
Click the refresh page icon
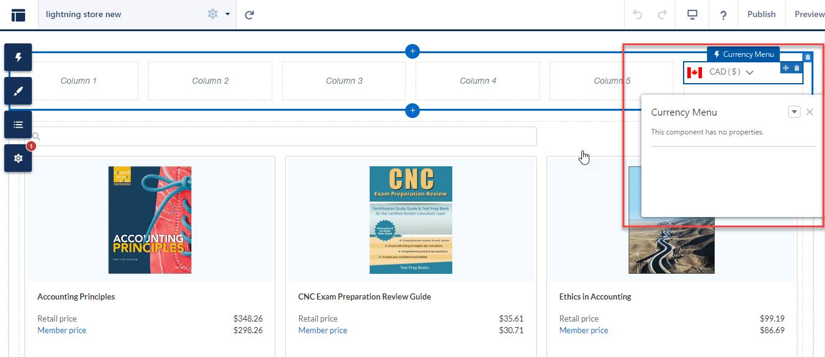tap(249, 15)
